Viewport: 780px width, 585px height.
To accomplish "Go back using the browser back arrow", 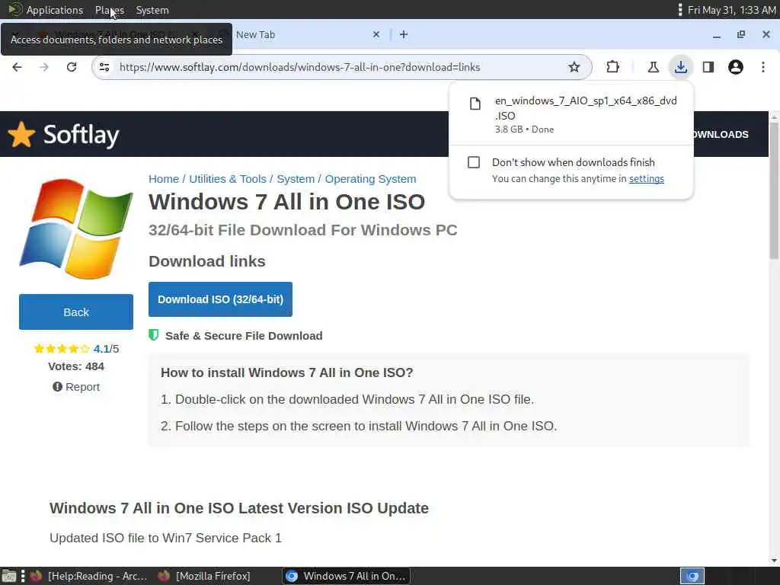I will click(x=17, y=67).
